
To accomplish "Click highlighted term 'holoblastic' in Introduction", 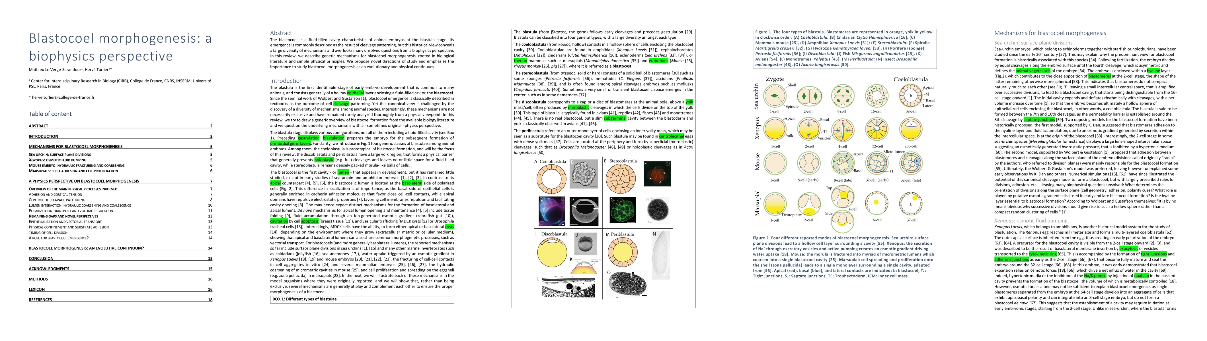I will (324, 160).
